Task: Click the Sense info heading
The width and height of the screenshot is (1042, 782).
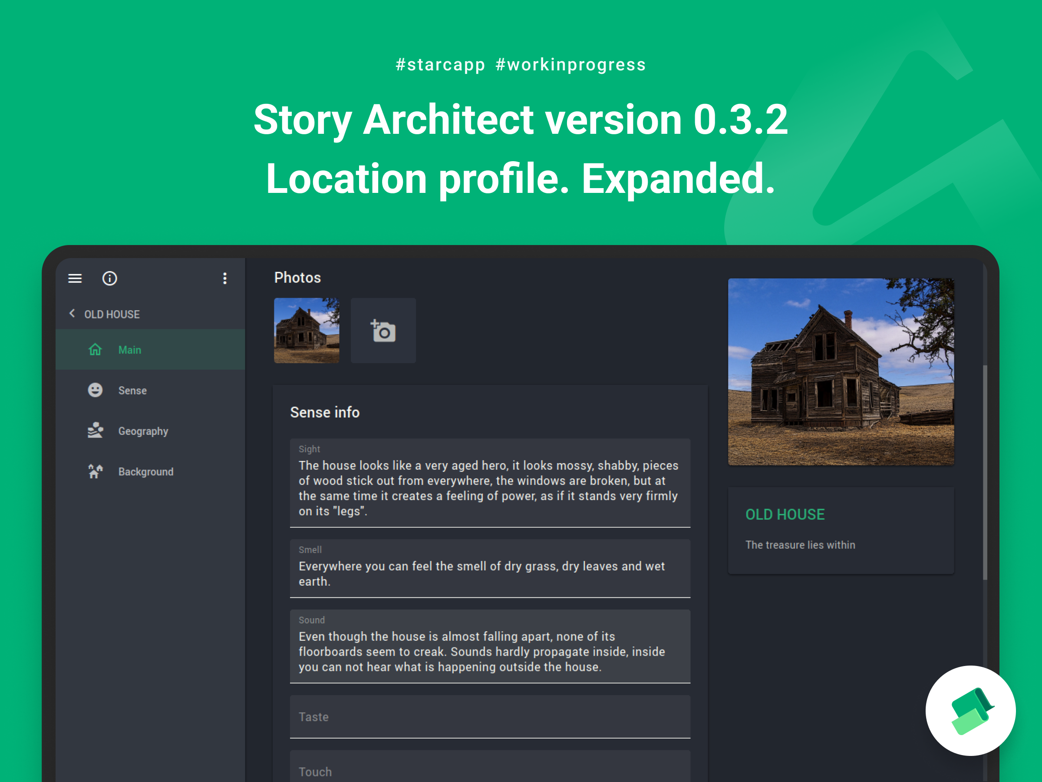Action: tap(325, 412)
